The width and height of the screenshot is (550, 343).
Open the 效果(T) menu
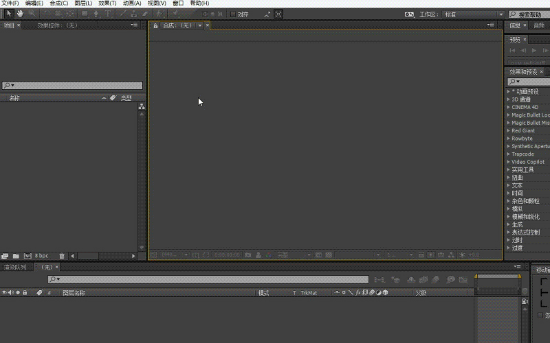pos(107,3)
